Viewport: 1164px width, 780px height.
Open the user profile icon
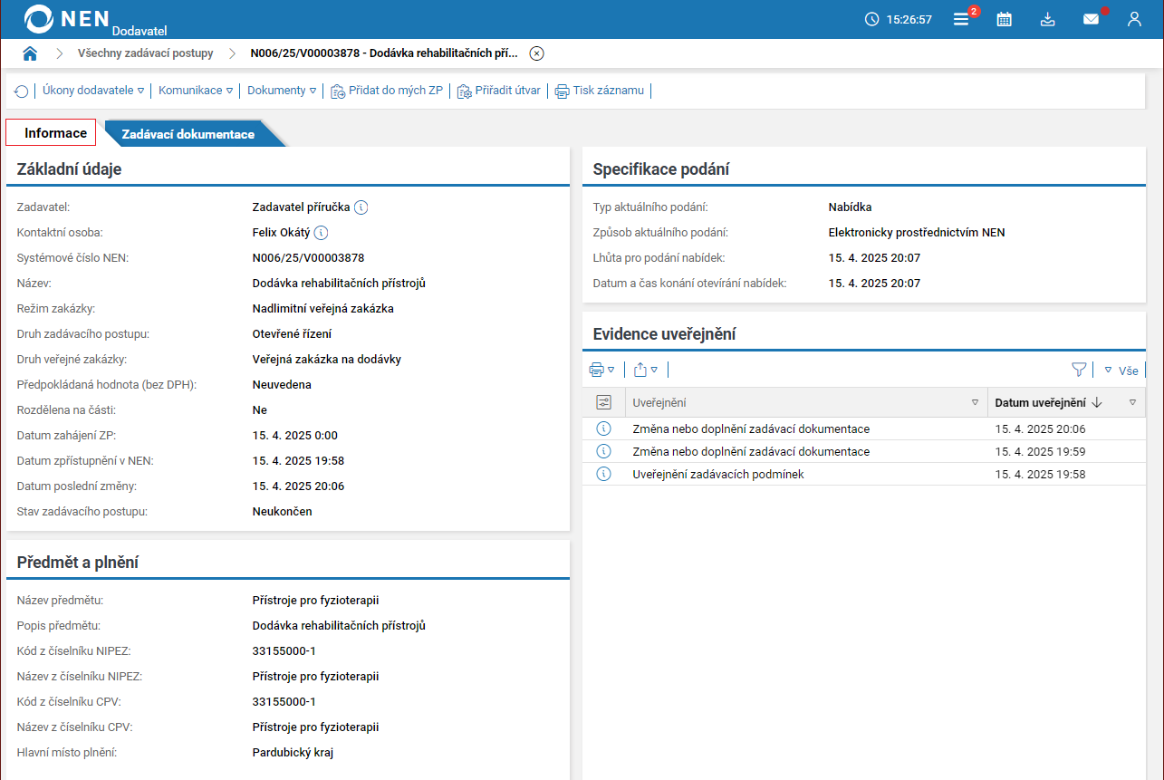(1134, 19)
